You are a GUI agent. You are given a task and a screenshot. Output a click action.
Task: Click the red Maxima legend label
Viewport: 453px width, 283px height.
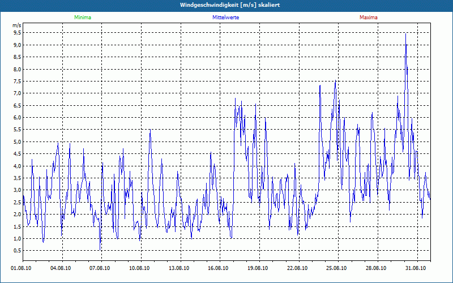(x=369, y=18)
